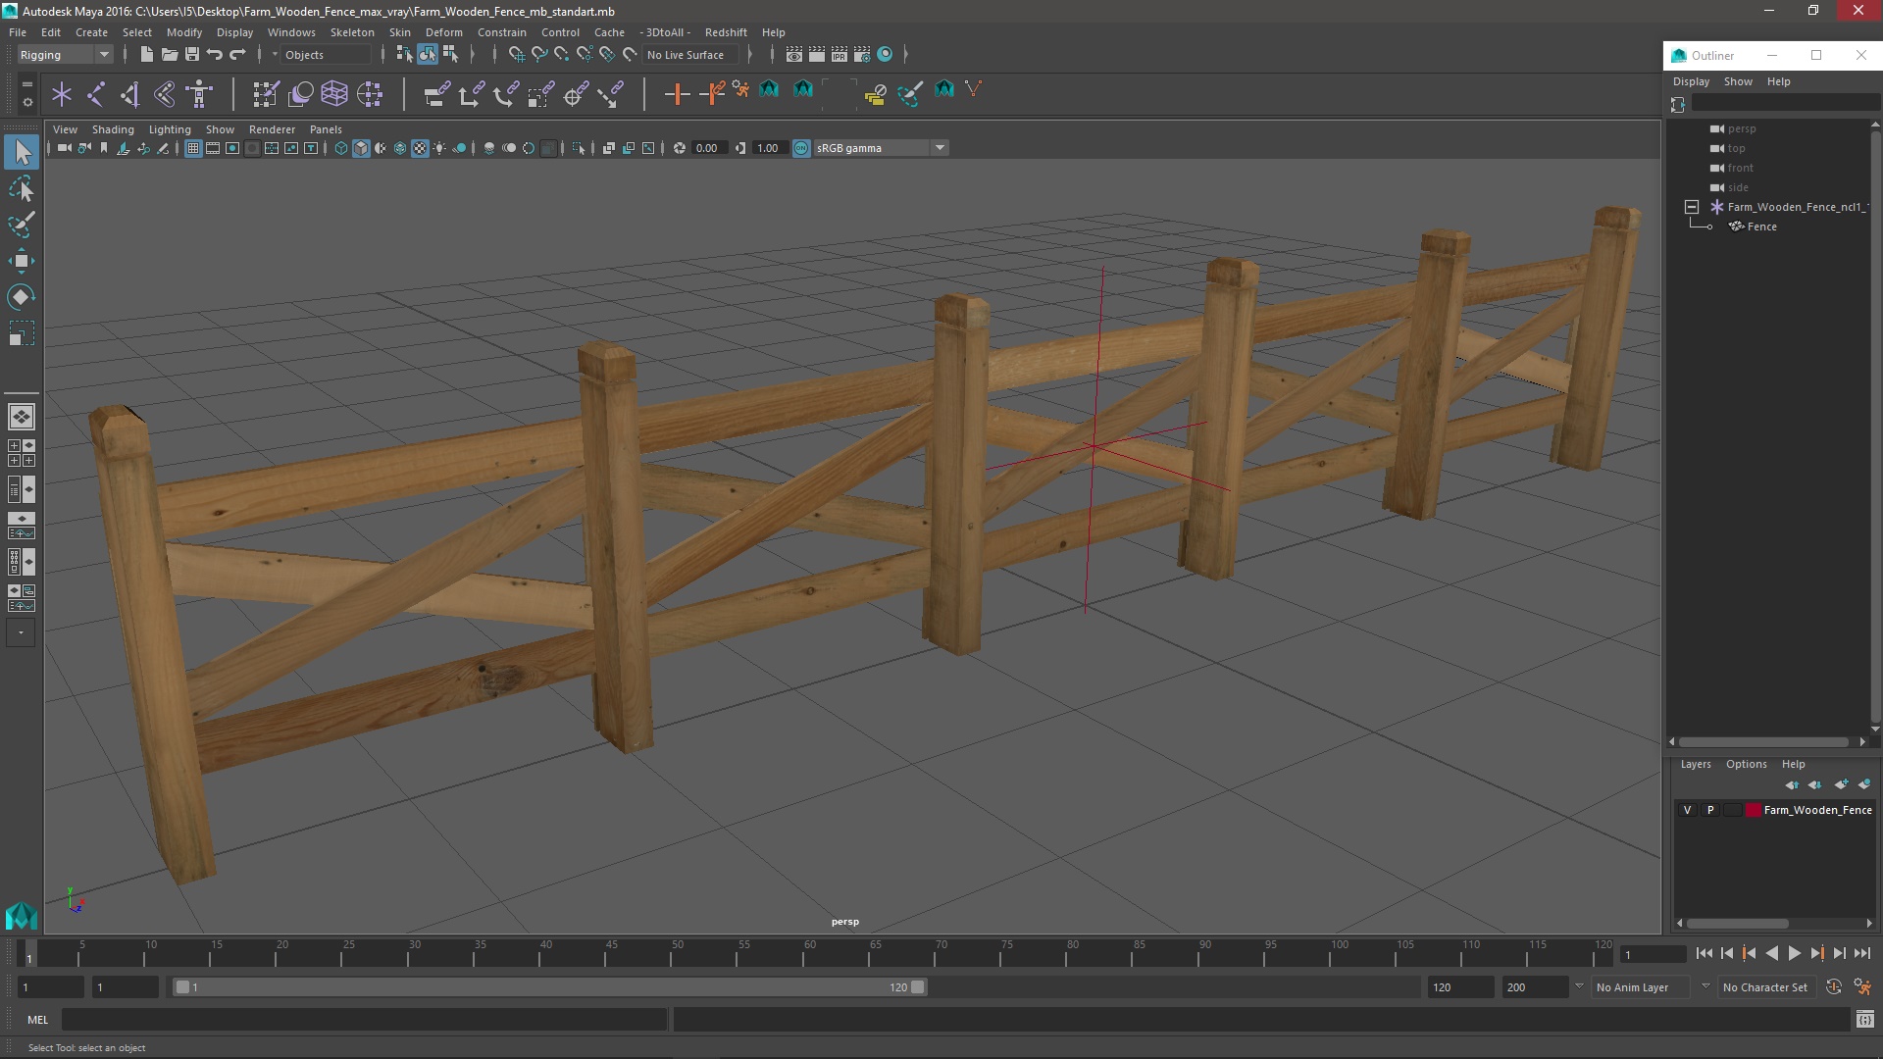1883x1059 pixels.
Task: Select the Fence item in Outliner
Action: (1761, 227)
